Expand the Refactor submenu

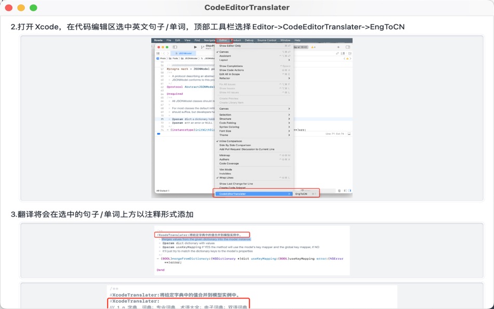point(254,78)
